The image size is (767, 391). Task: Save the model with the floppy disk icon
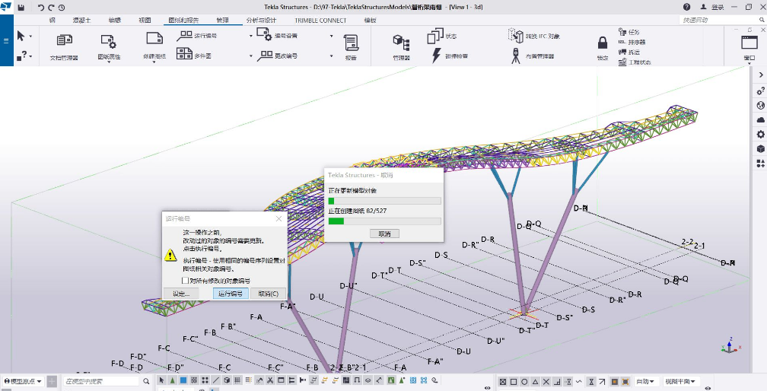21,8
